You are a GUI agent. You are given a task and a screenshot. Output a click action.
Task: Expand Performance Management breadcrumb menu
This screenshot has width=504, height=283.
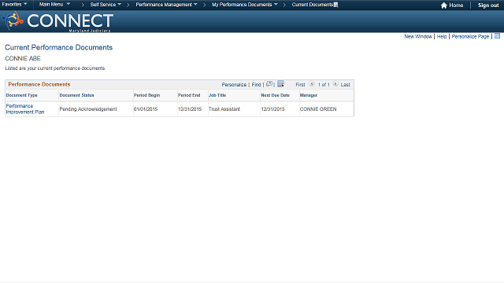tap(166, 5)
